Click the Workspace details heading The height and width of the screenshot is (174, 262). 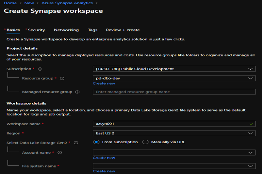(26, 103)
